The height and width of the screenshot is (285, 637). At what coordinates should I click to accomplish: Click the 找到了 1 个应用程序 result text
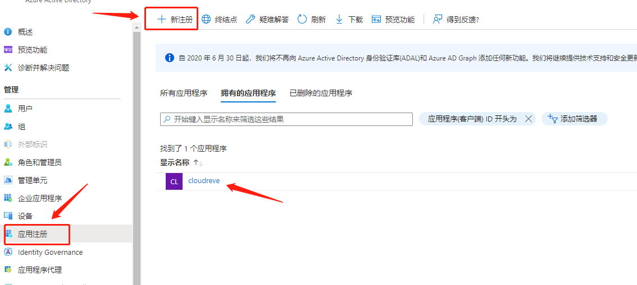tap(193, 148)
